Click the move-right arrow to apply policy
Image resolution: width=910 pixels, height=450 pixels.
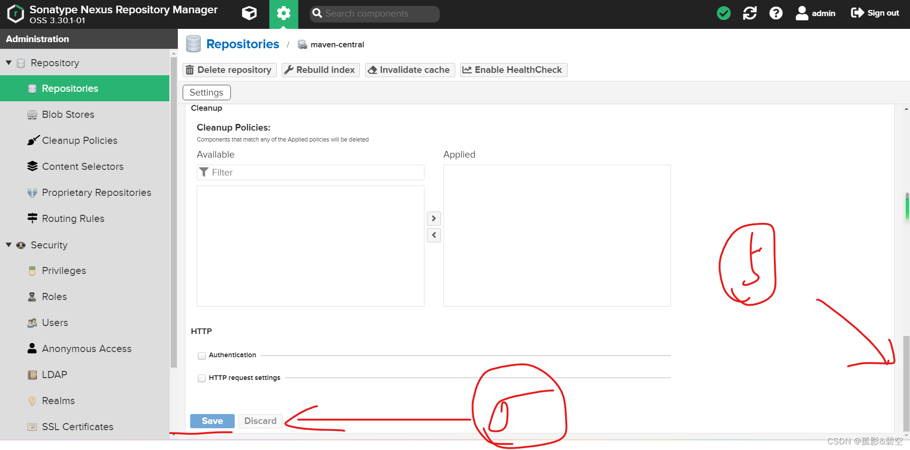(434, 219)
